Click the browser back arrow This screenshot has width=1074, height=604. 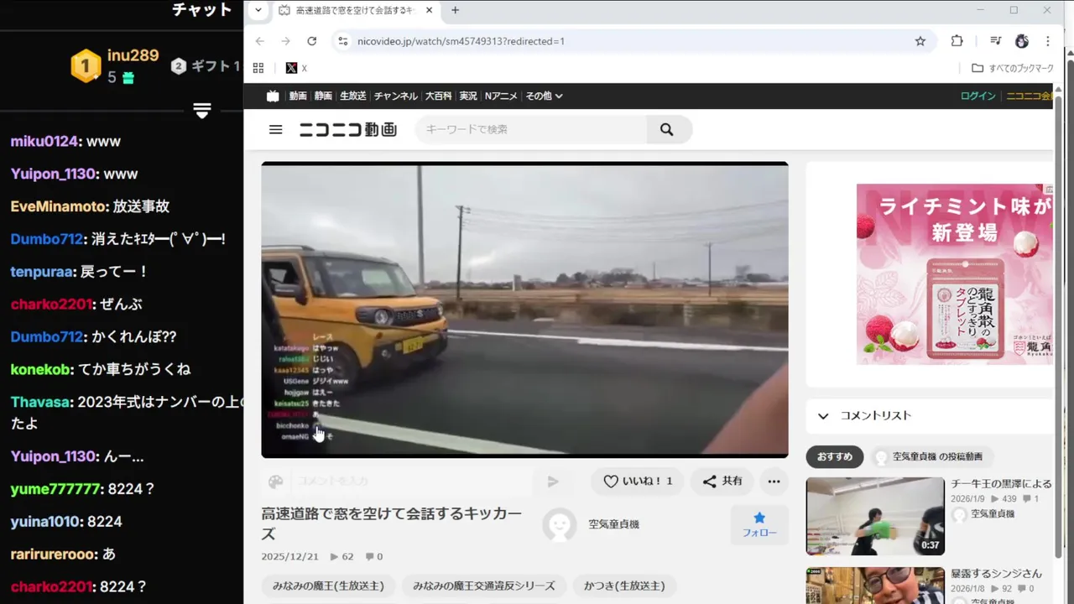click(259, 41)
